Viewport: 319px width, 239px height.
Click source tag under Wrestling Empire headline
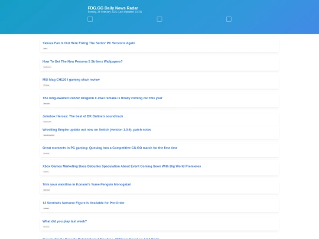[49, 135]
